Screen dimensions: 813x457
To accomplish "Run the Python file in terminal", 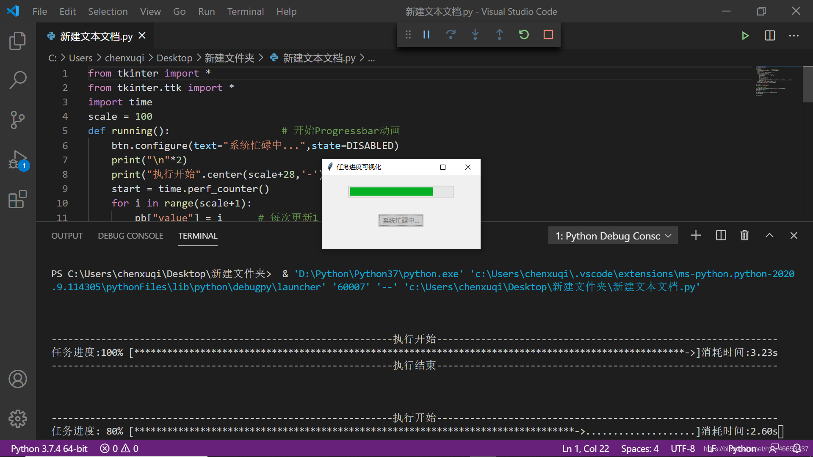I will coord(745,36).
